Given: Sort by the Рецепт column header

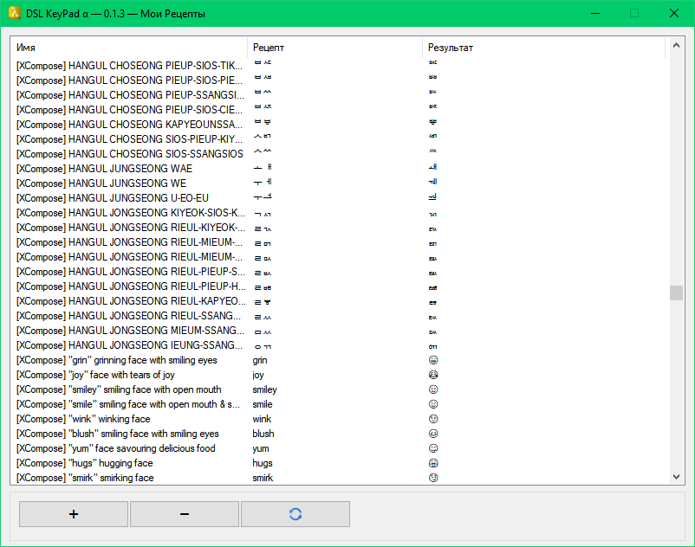Looking at the screenshot, I should point(335,48).
